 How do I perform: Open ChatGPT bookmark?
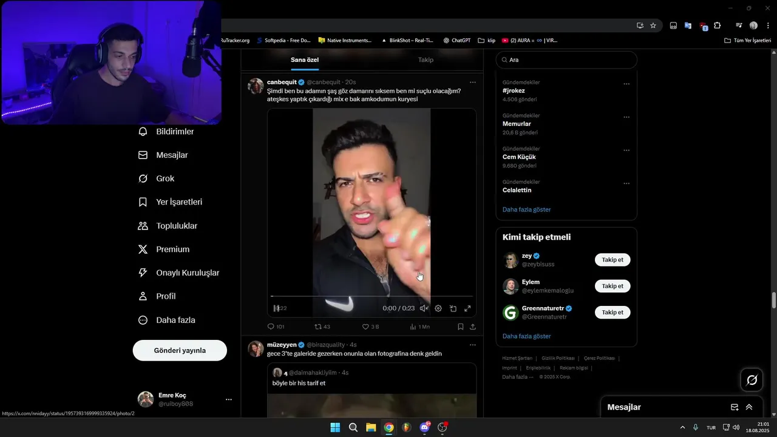(x=456, y=41)
